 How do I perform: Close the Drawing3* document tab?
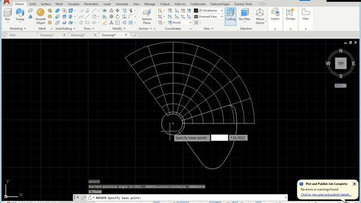(x=95, y=35)
